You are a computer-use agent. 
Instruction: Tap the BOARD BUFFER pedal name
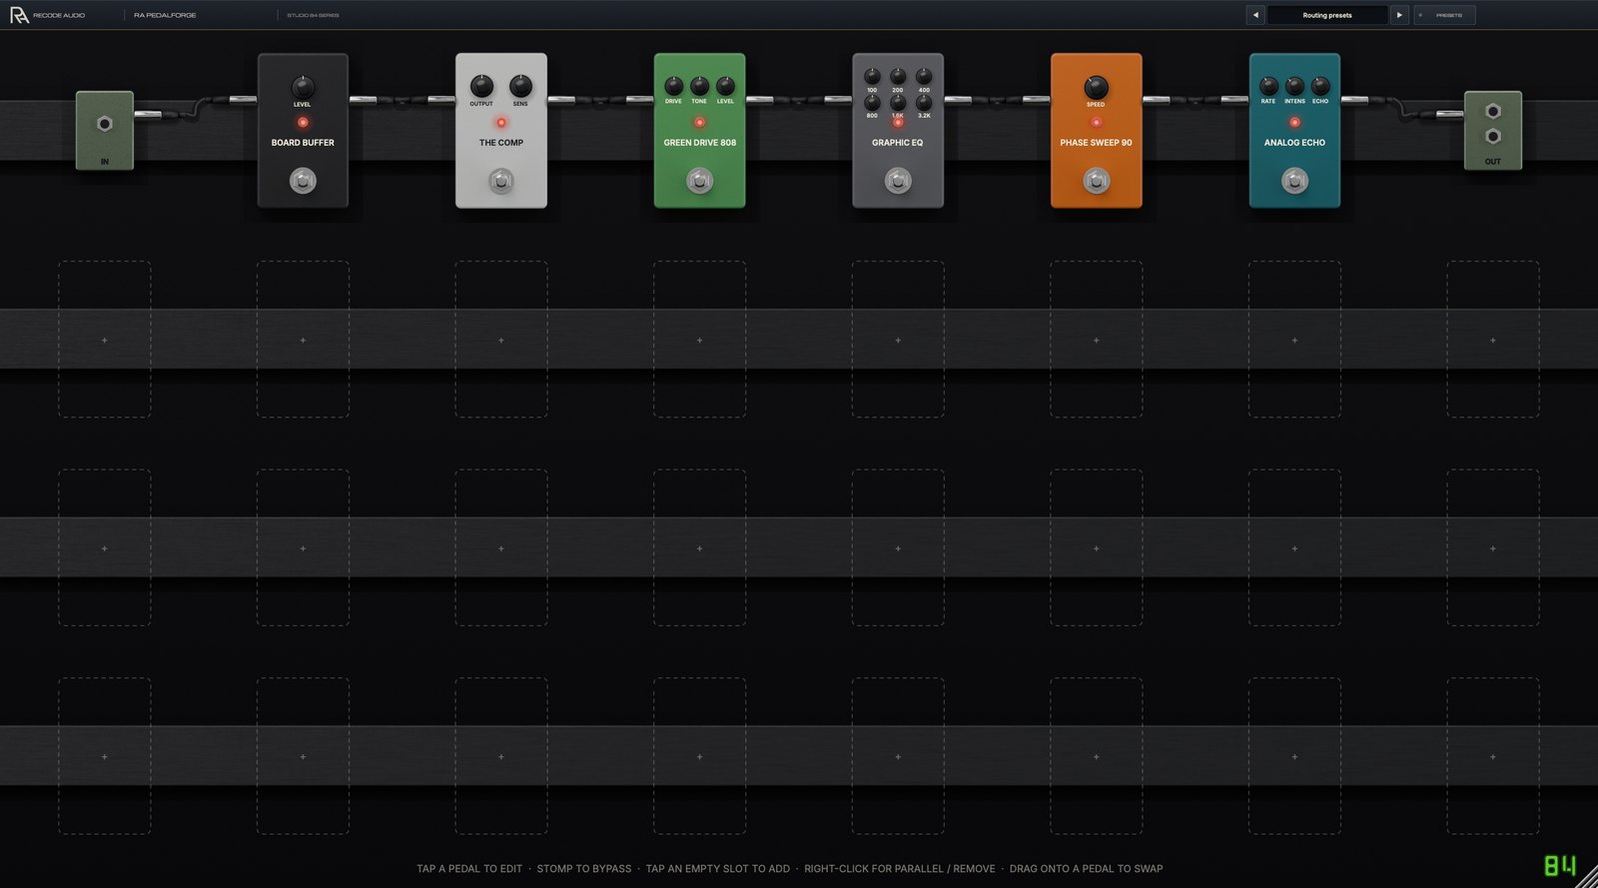click(303, 143)
